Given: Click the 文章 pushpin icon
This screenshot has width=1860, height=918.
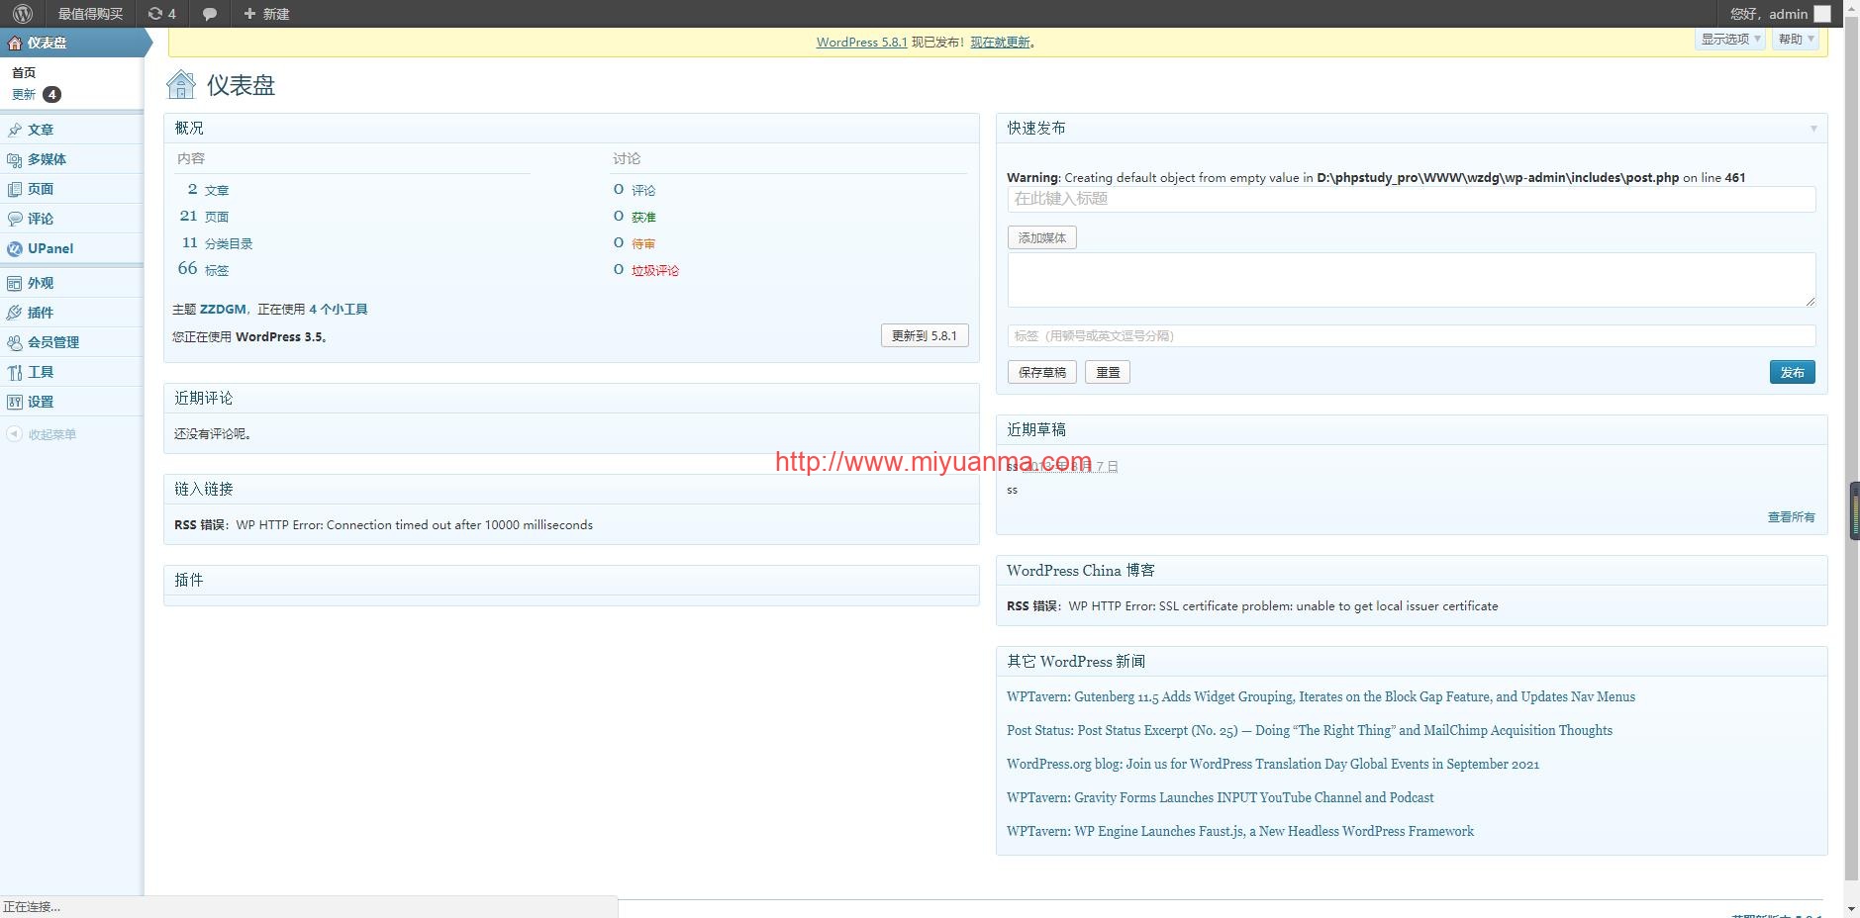Looking at the screenshot, I should [x=15, y=130].
